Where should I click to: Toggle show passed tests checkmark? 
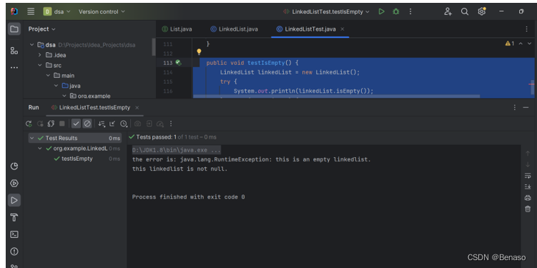pos(77,124)
